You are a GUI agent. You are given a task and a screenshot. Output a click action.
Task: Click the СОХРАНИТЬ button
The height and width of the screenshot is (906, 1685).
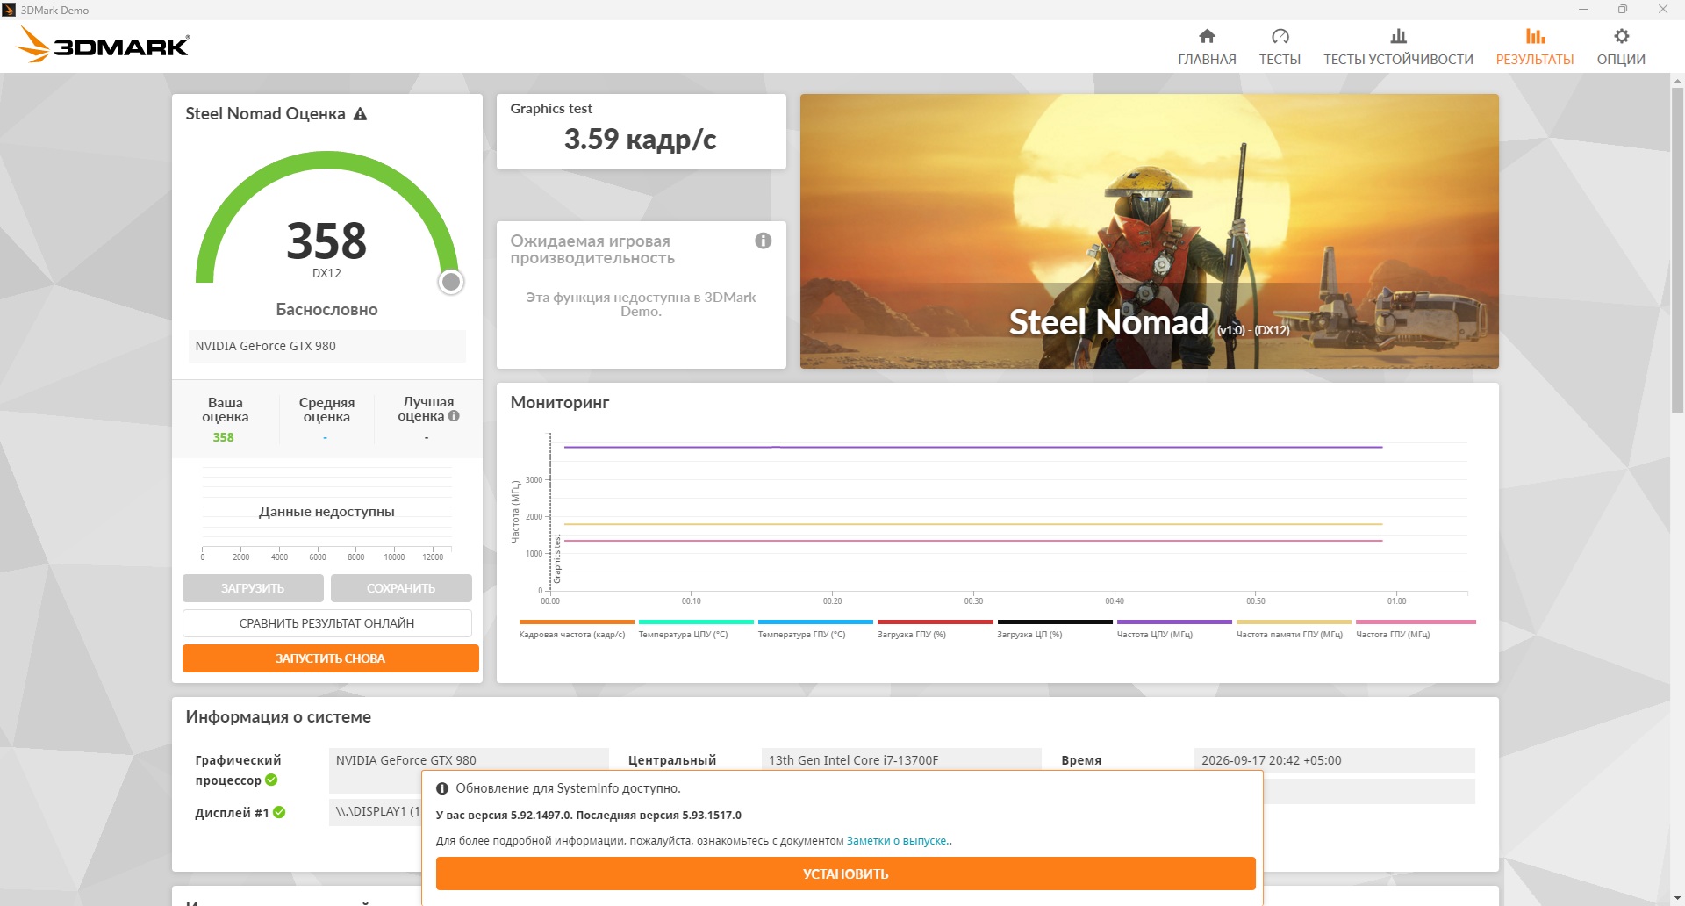401,588
